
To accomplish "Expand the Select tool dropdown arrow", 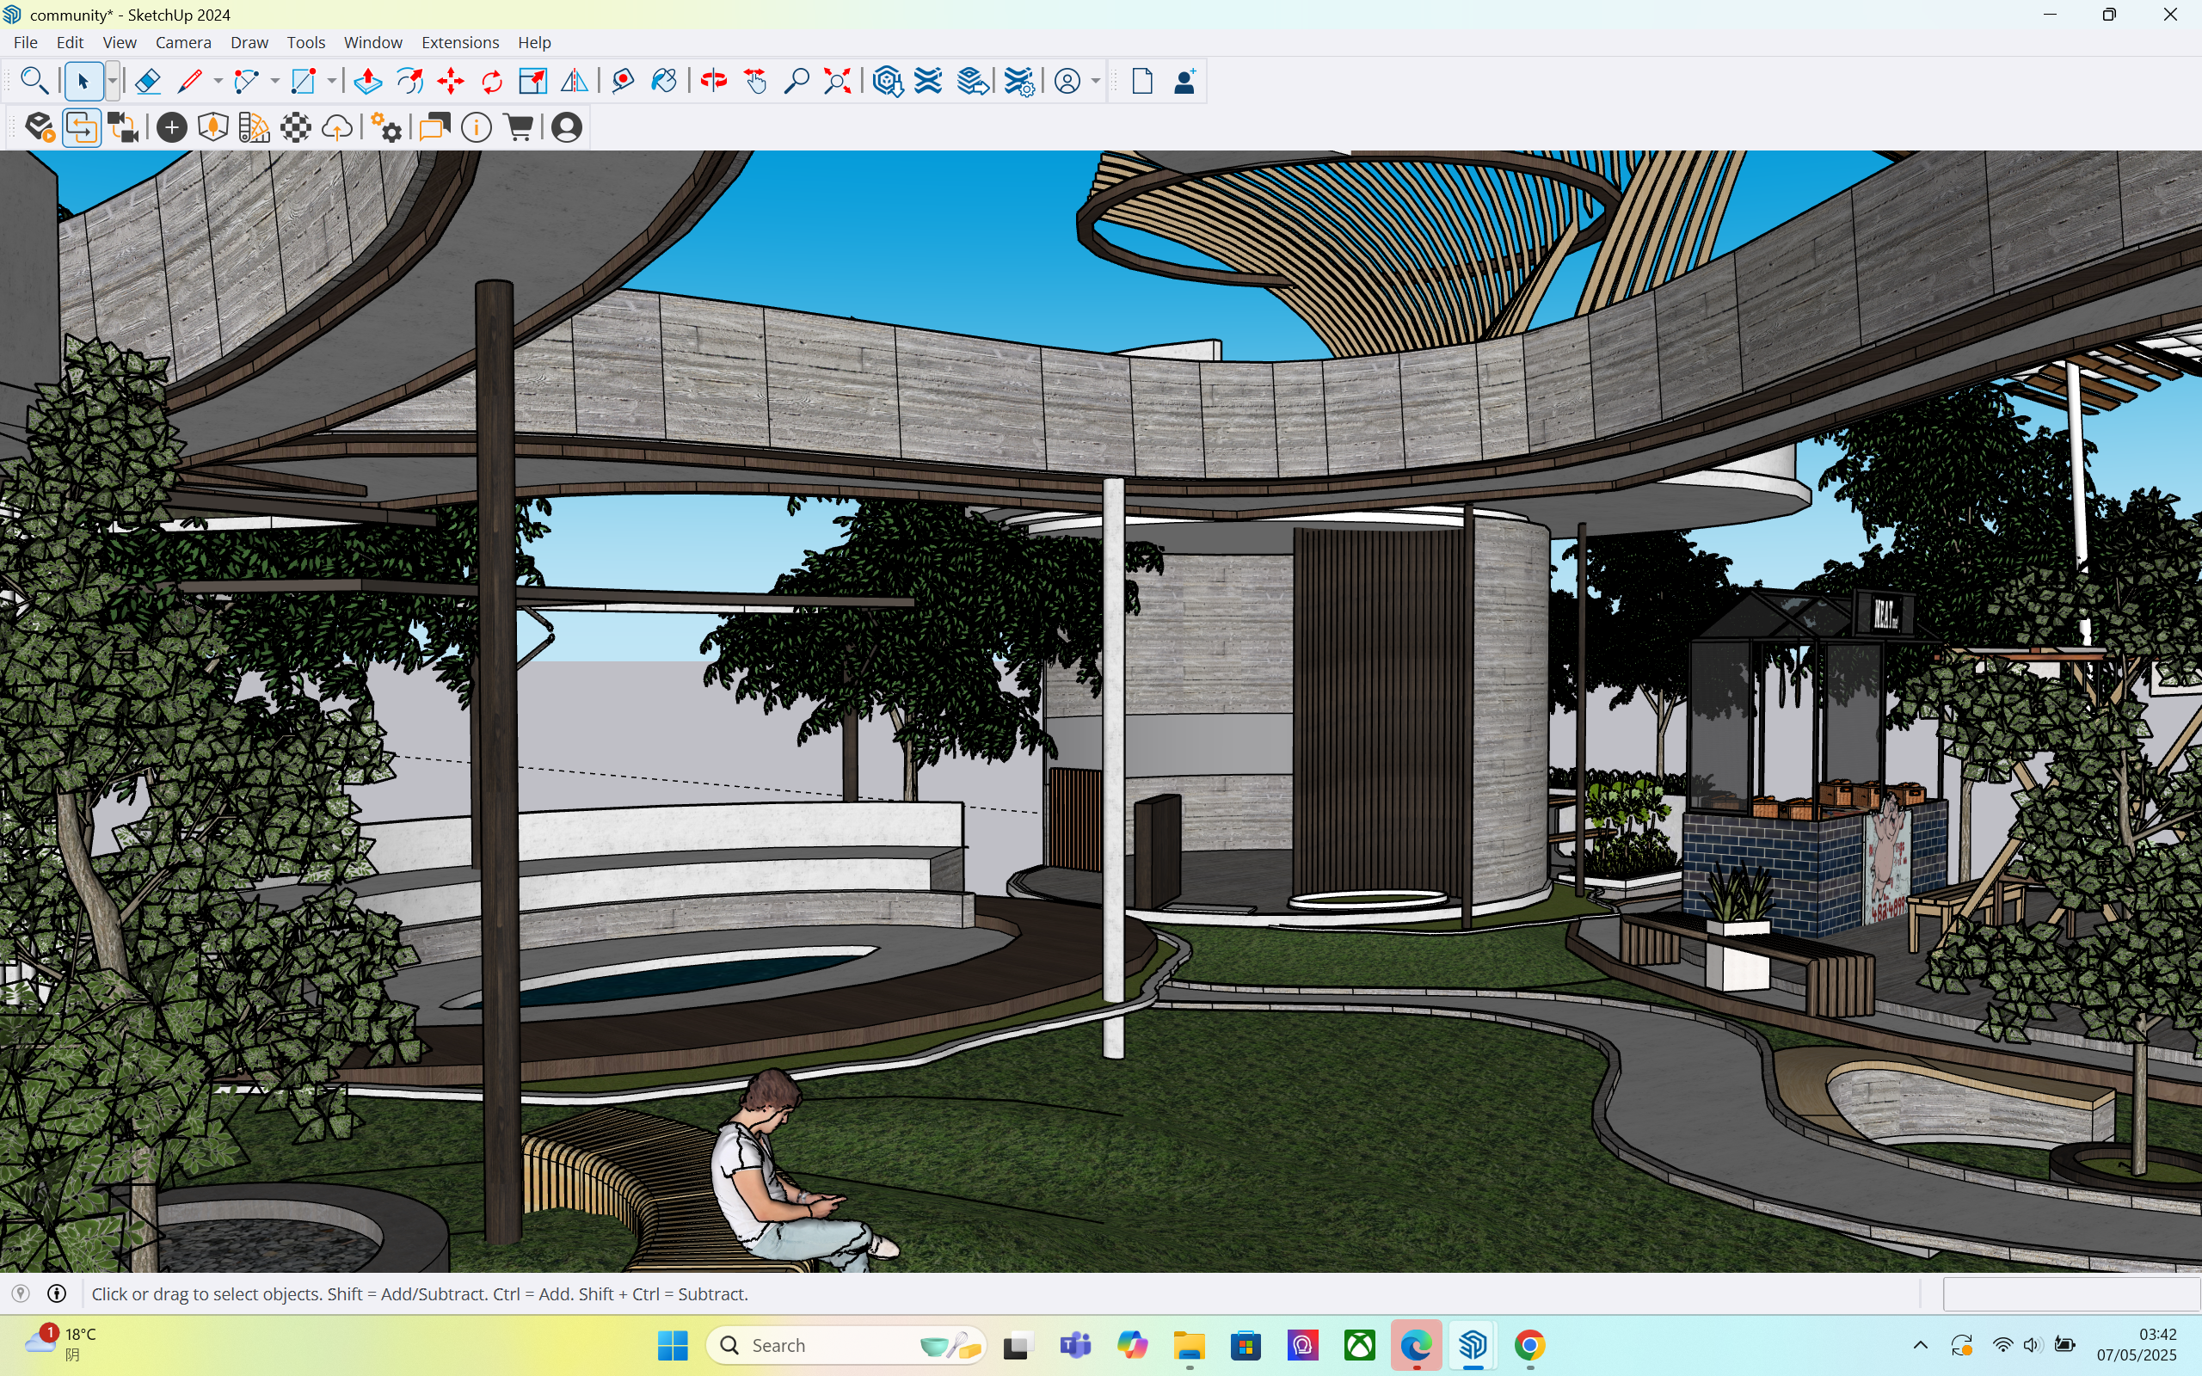I will coord(112,82).
